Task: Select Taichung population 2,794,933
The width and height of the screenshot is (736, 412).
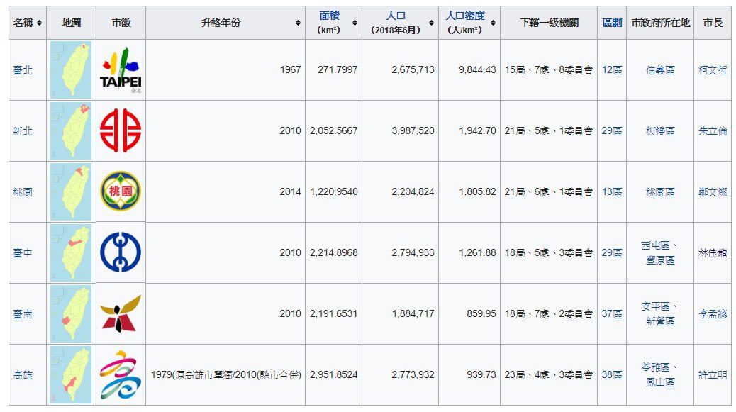Action: pos(413,253)
